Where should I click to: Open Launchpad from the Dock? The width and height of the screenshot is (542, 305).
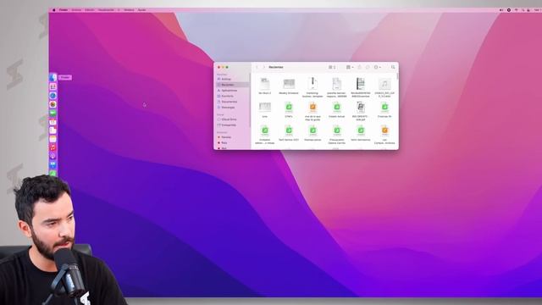point(53,86)
